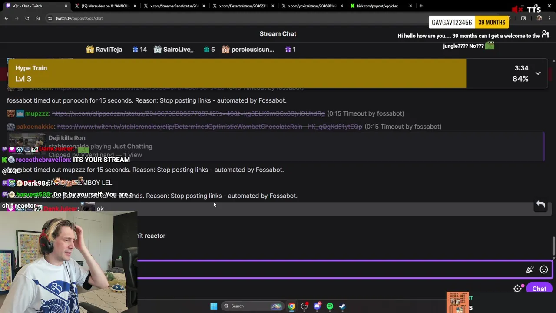Viewport: 556px width, 313px height.
Task: View gifter SairoLive_ in leaderboard
Action: pos(173,50)
